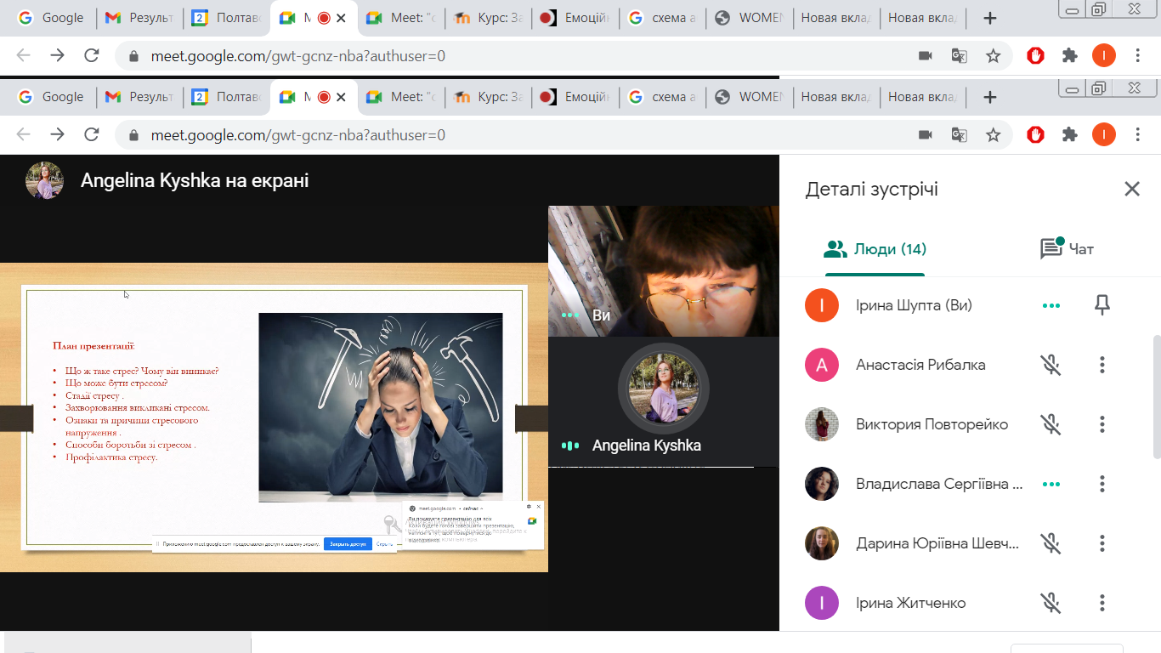Select the 'Емоцій' tab in the lower tab strip

[x=575, y=97]
